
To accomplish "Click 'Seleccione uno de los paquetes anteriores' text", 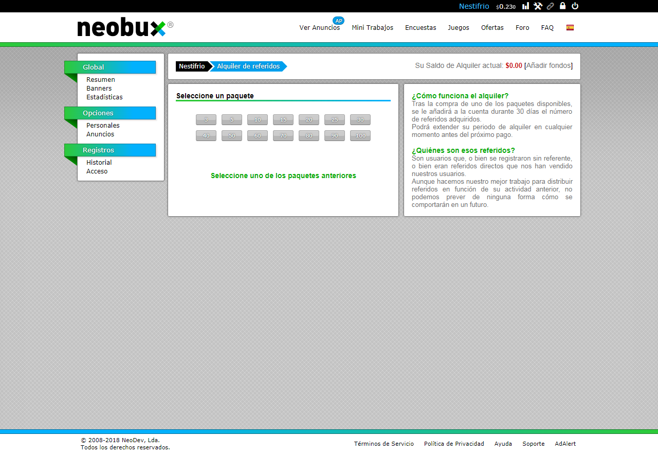I will pos(283,176).
